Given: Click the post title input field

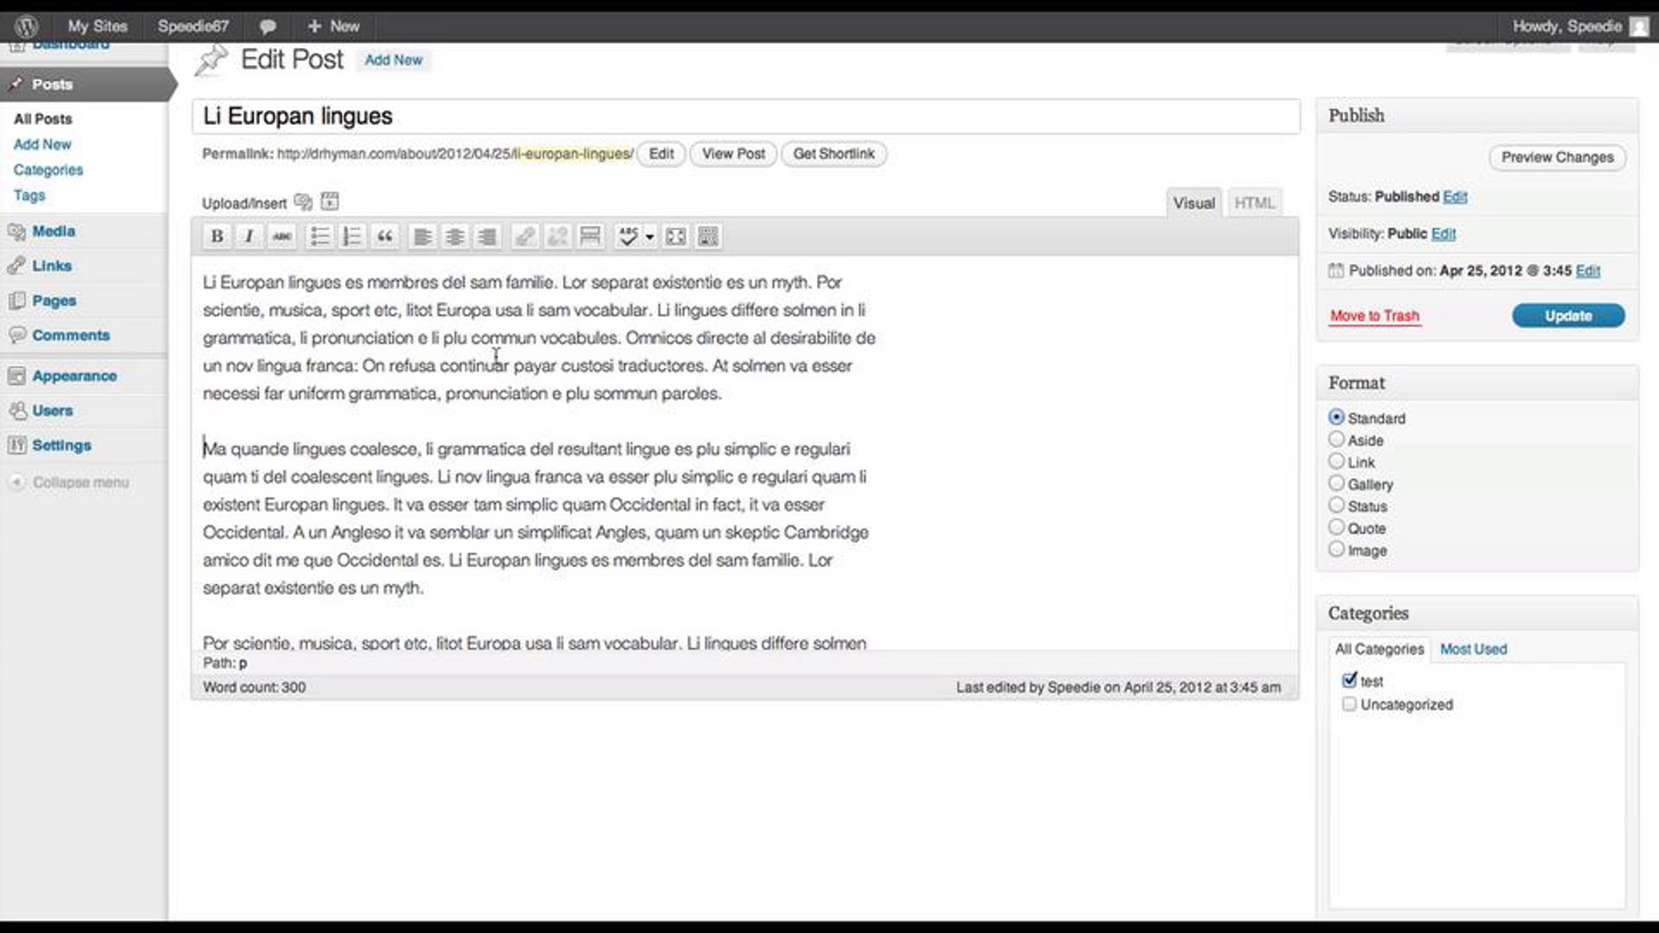Looking at the screenshot, I should [745, 116].
